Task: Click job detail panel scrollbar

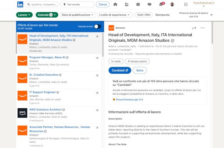Action: tap(212, 33)
